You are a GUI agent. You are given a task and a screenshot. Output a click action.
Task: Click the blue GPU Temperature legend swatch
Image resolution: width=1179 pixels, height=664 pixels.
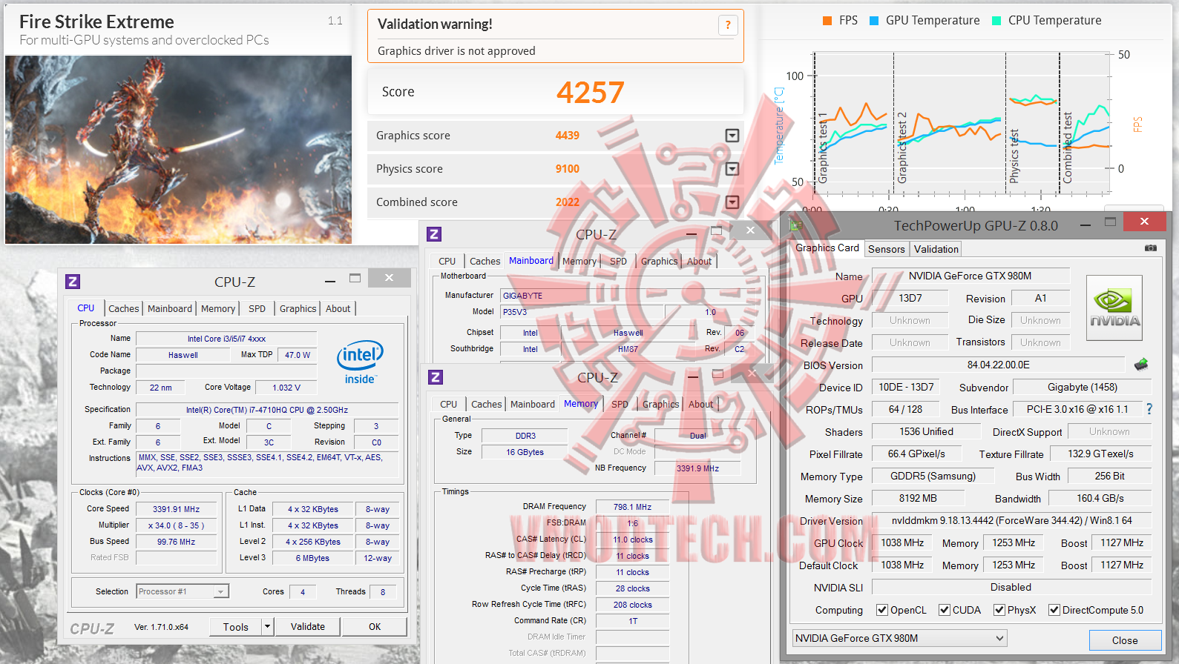click(x=874, y=21)
